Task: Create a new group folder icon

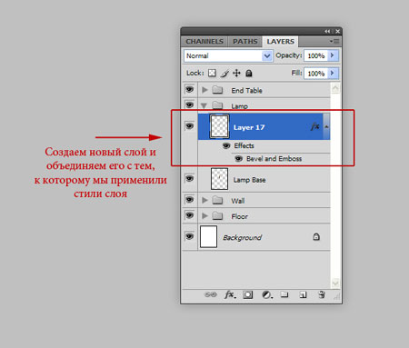Action: click(284, 294)
